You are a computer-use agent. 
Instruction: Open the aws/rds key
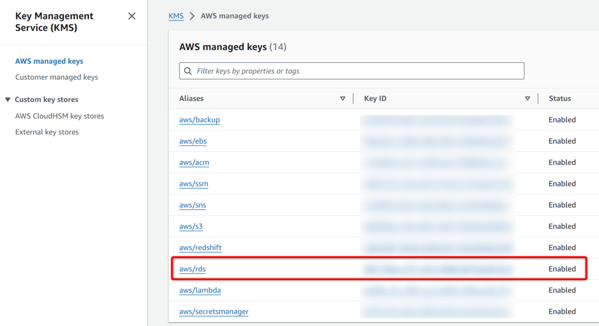point(192,269)
